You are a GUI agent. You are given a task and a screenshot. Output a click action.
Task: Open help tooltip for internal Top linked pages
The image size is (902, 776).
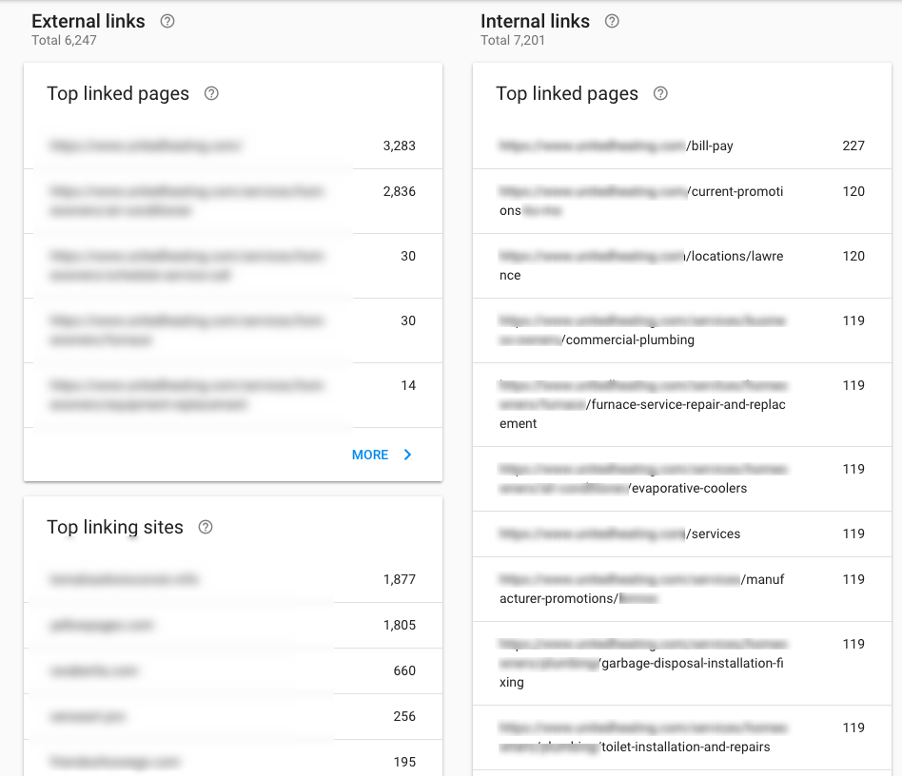click(x=660, y=93)
